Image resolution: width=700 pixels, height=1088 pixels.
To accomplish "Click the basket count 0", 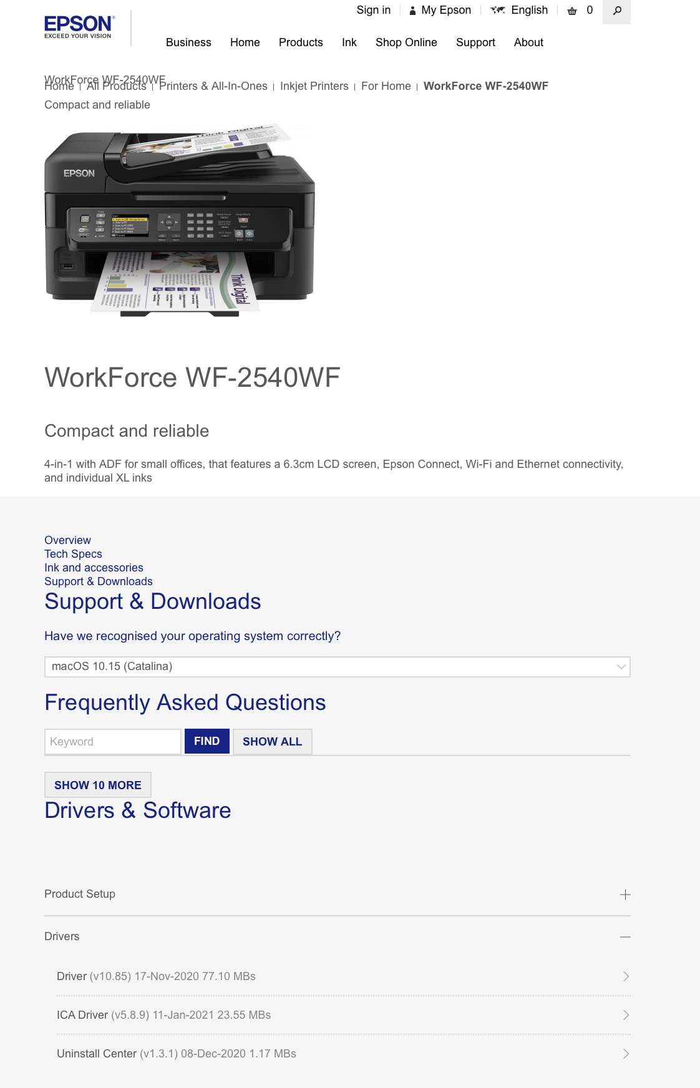I will [590, 10].
